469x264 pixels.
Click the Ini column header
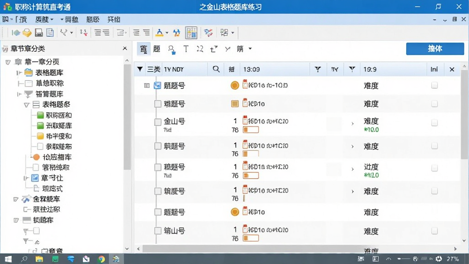click(434, 70)
